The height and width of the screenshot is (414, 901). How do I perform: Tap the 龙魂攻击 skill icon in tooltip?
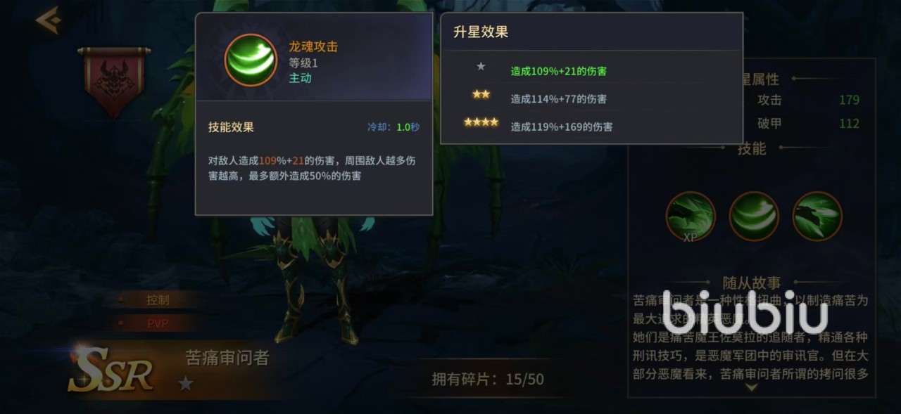point(251,60)
